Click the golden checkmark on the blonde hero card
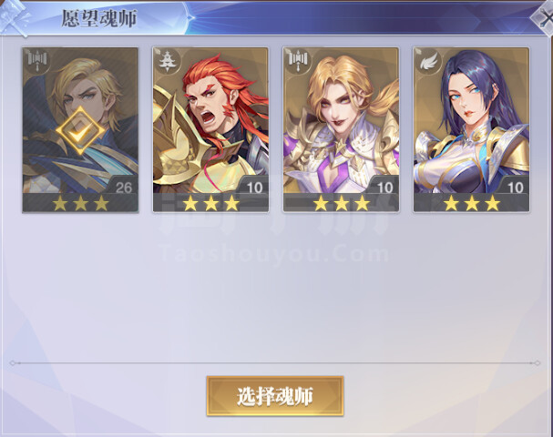 [80, 131]
